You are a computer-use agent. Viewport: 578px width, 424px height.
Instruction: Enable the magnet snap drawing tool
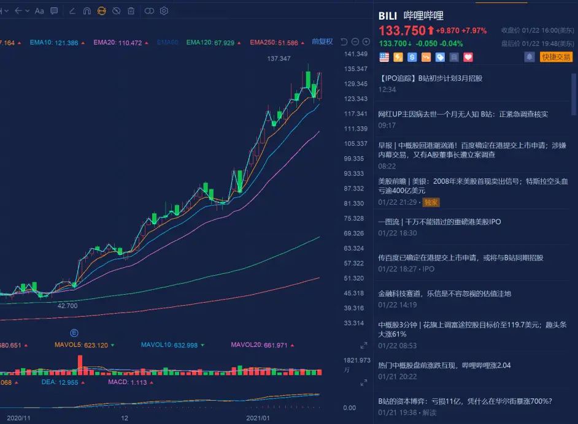87,10
